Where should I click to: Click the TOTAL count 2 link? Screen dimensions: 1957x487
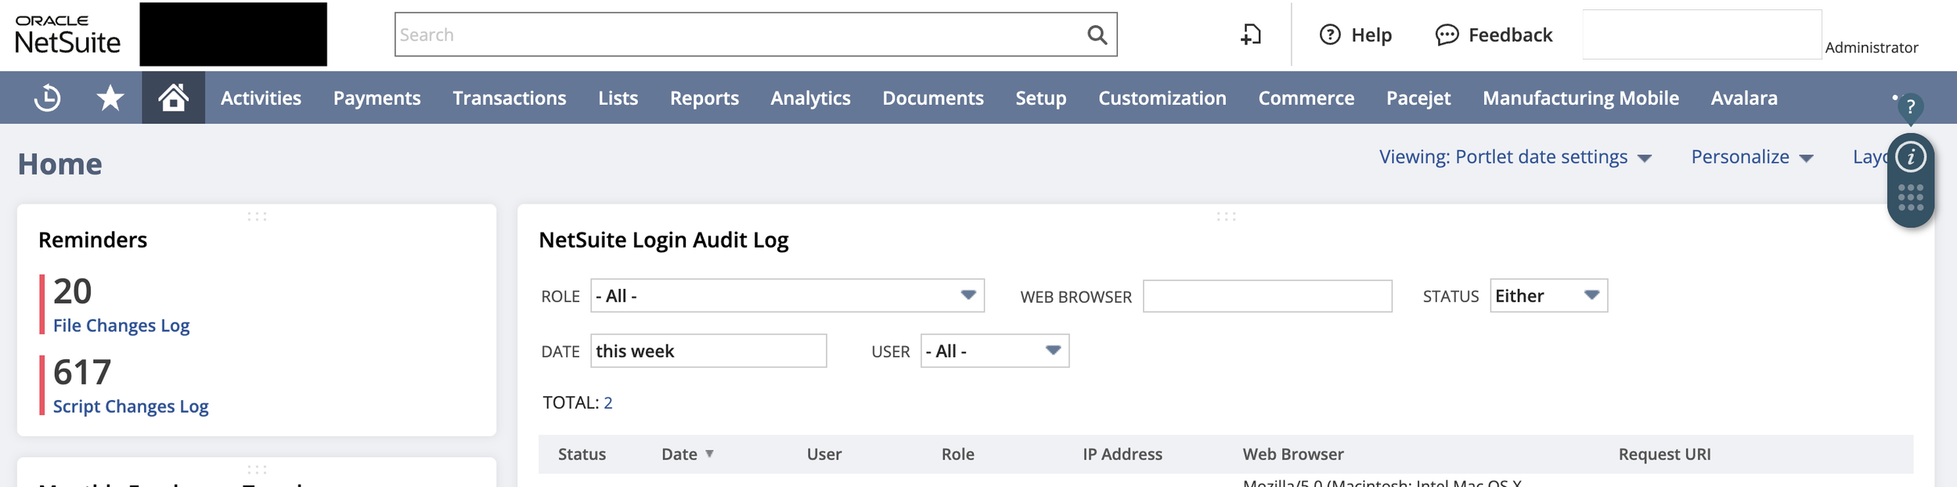tap(608, 402)
